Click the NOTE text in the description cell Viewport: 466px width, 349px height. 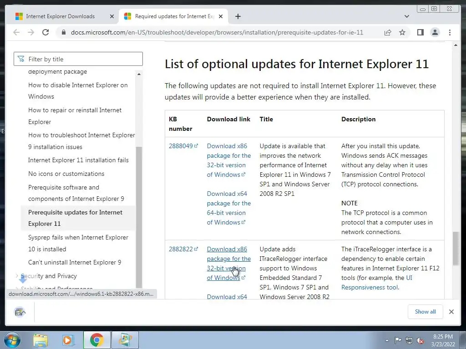349,203
